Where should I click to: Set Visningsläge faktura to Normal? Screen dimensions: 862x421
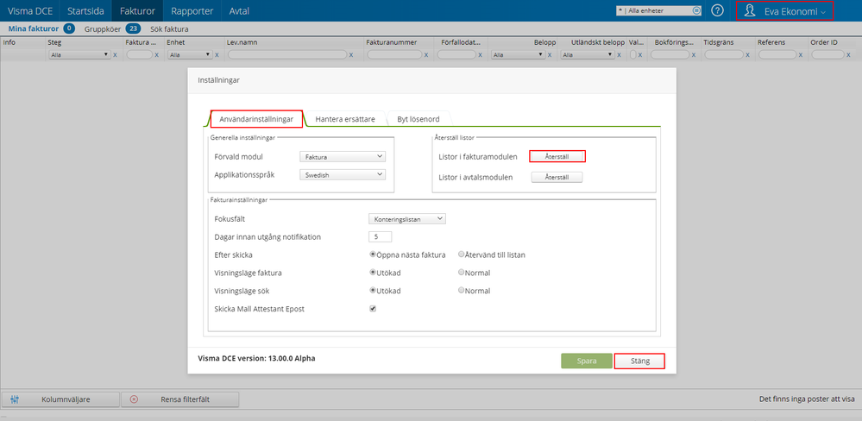[462, 273]
